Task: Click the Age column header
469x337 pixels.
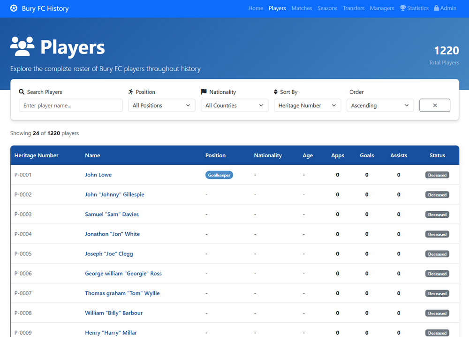Action: tap(308, 155)
